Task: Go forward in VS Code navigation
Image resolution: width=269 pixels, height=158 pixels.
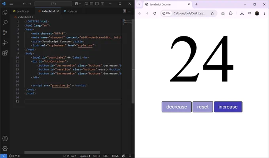Action: [30, 4]
